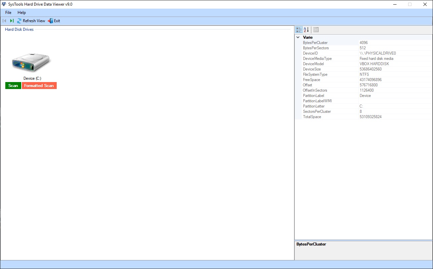Click the SysTools application icon in title bar
This screenshot has height=269, width=433.
point(4,4)
